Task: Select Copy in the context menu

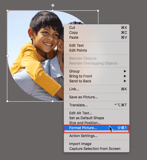Action: point(97,33)
